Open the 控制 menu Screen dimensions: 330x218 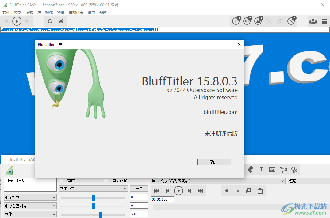tap(18, 12)
